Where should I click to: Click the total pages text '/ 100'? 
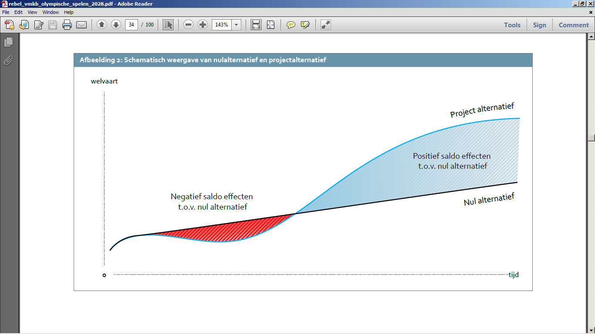click(x=148, y=25)
